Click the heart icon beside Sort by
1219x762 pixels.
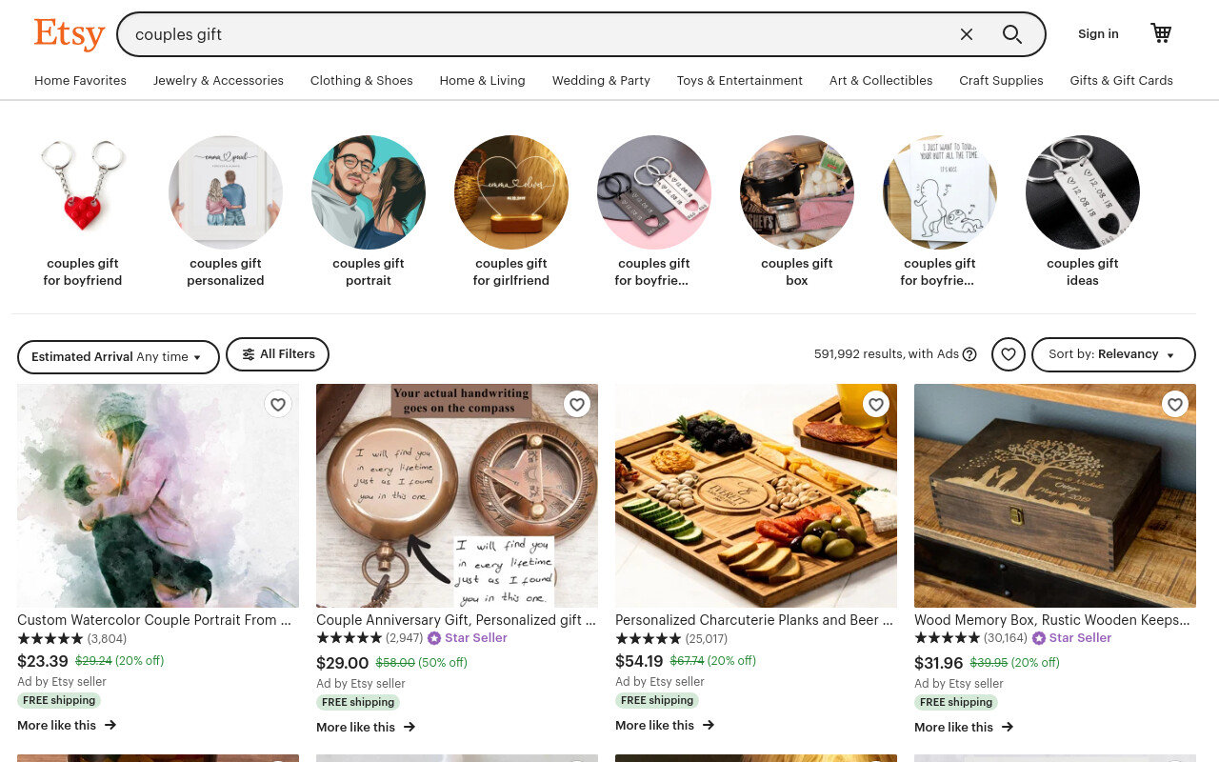pos(1009,354)
